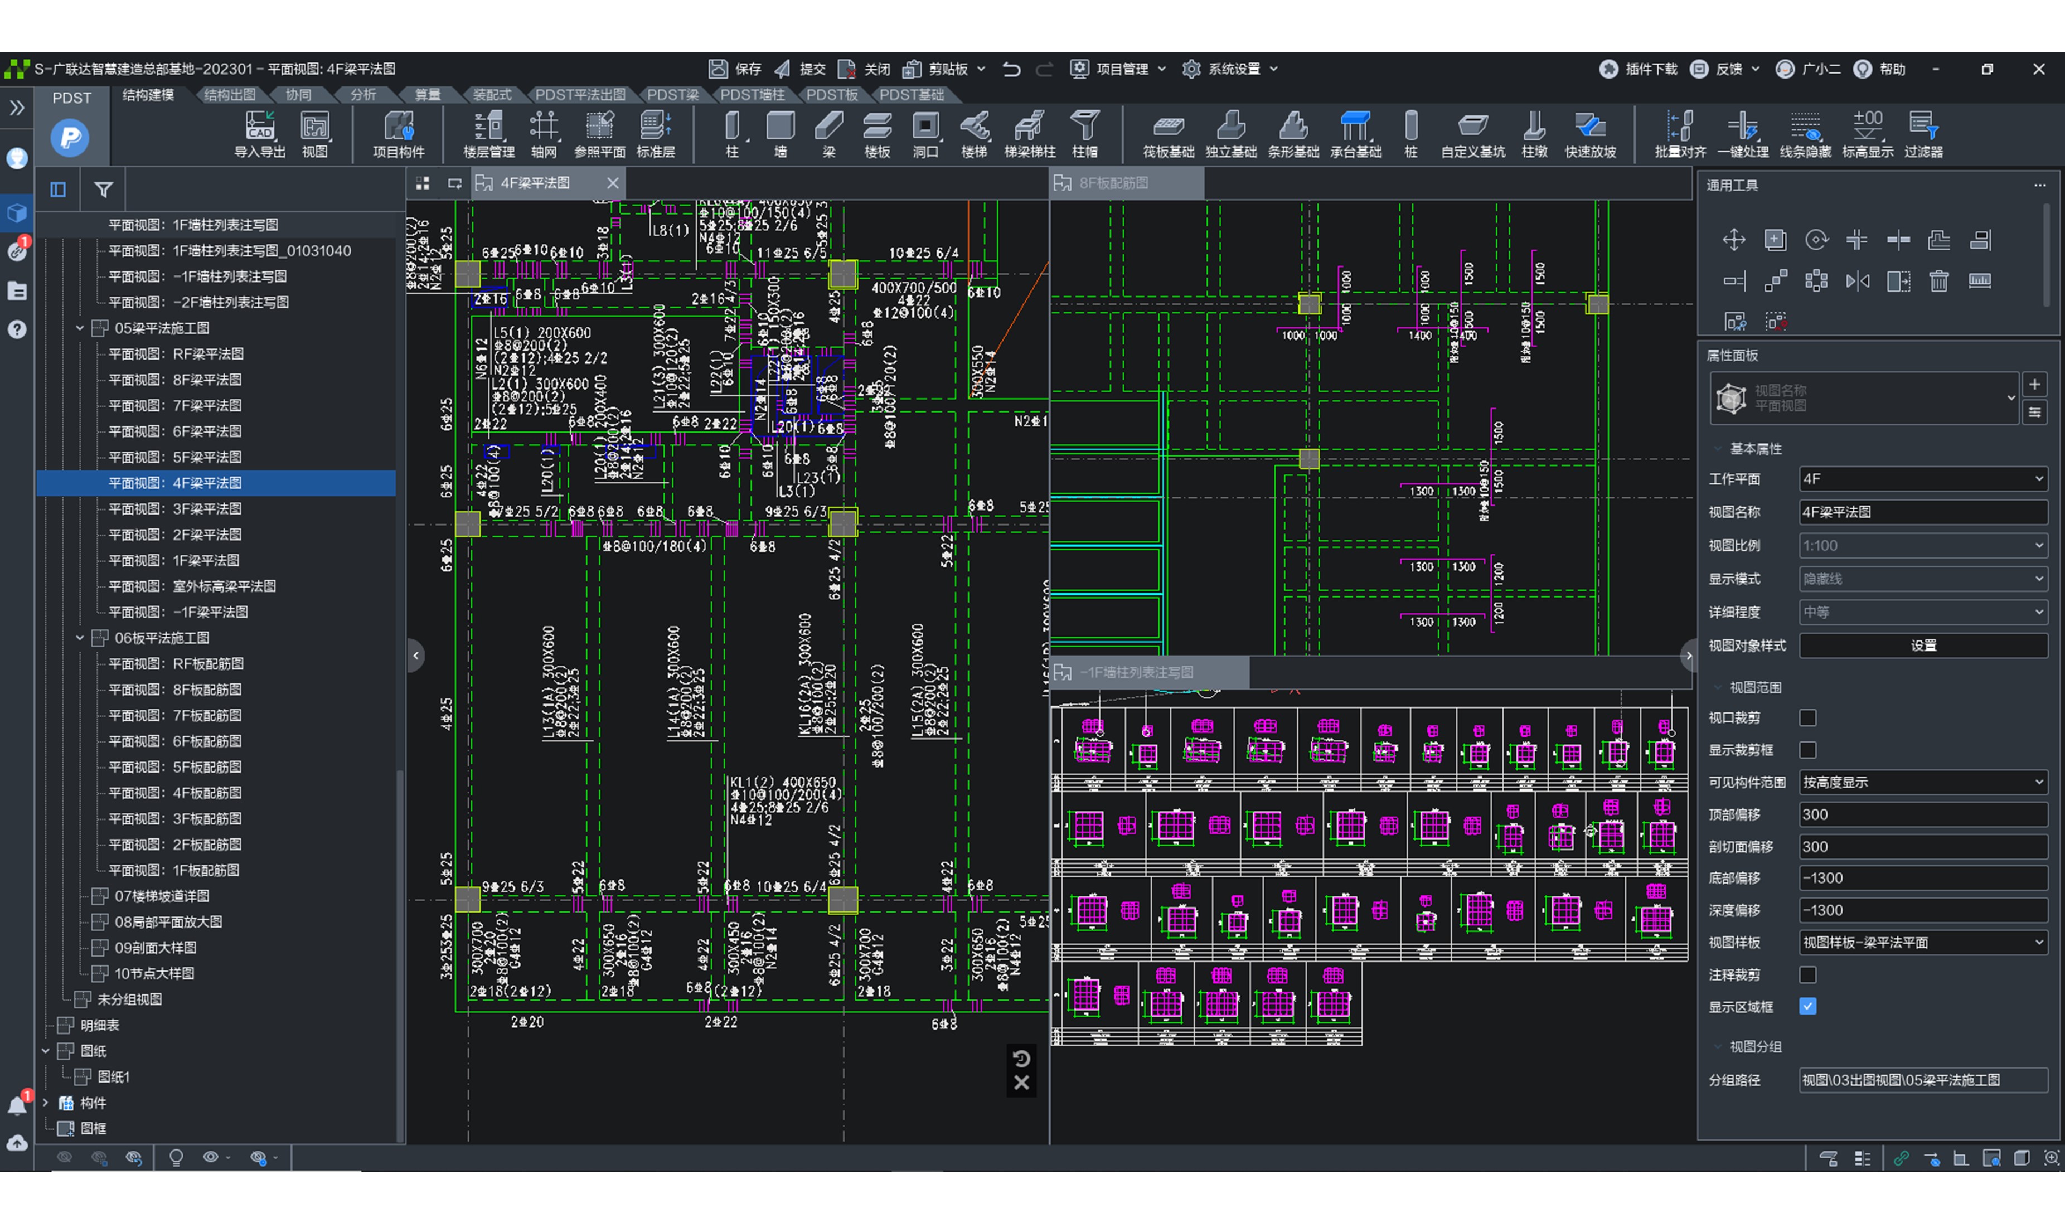Screen dimensions: 2065x1218
Task: Click the trash delete icon in 通用工具
Action: click(x=1938, y=282)
